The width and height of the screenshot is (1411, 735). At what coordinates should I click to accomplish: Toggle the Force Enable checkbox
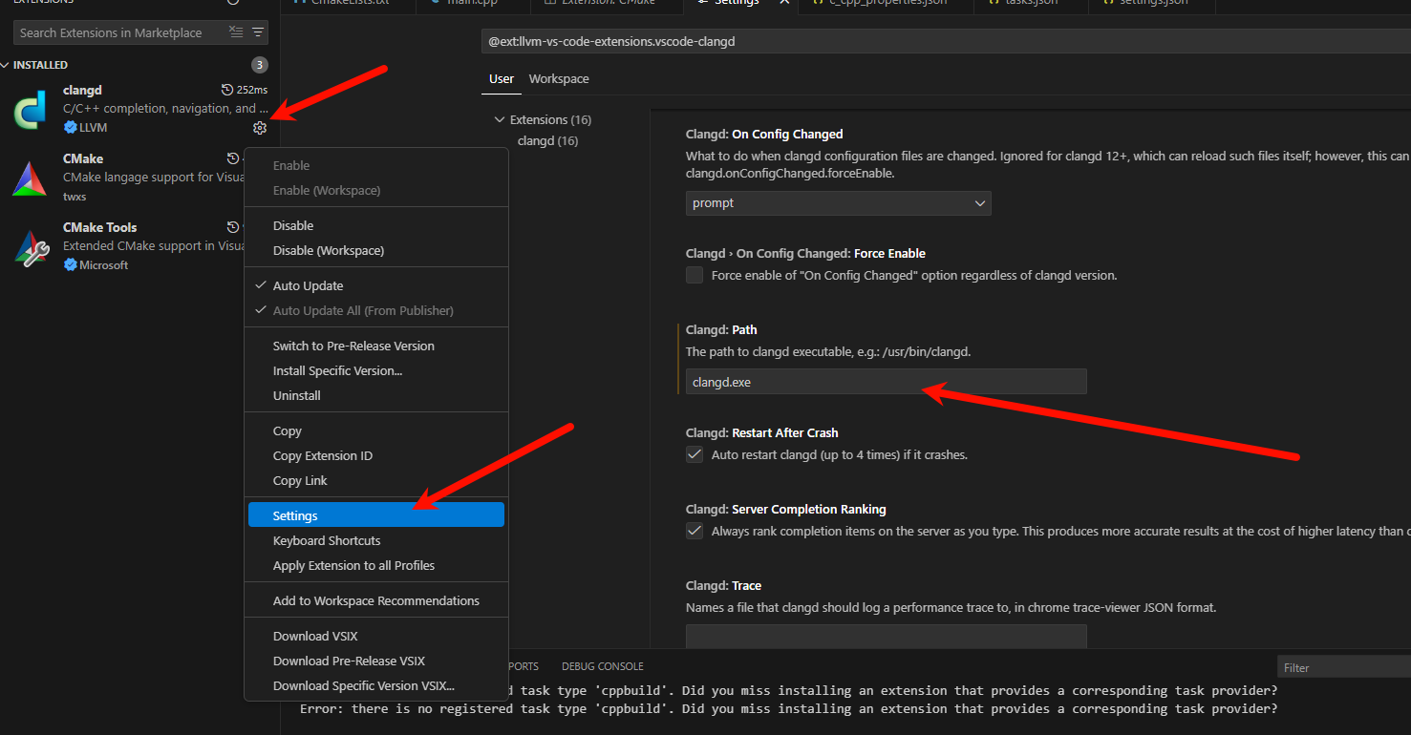tap(695, 275)
